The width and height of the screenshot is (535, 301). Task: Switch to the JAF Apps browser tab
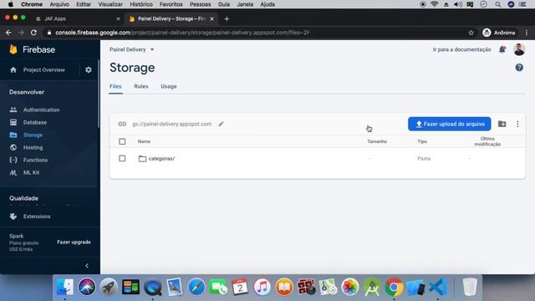[77, 18]
